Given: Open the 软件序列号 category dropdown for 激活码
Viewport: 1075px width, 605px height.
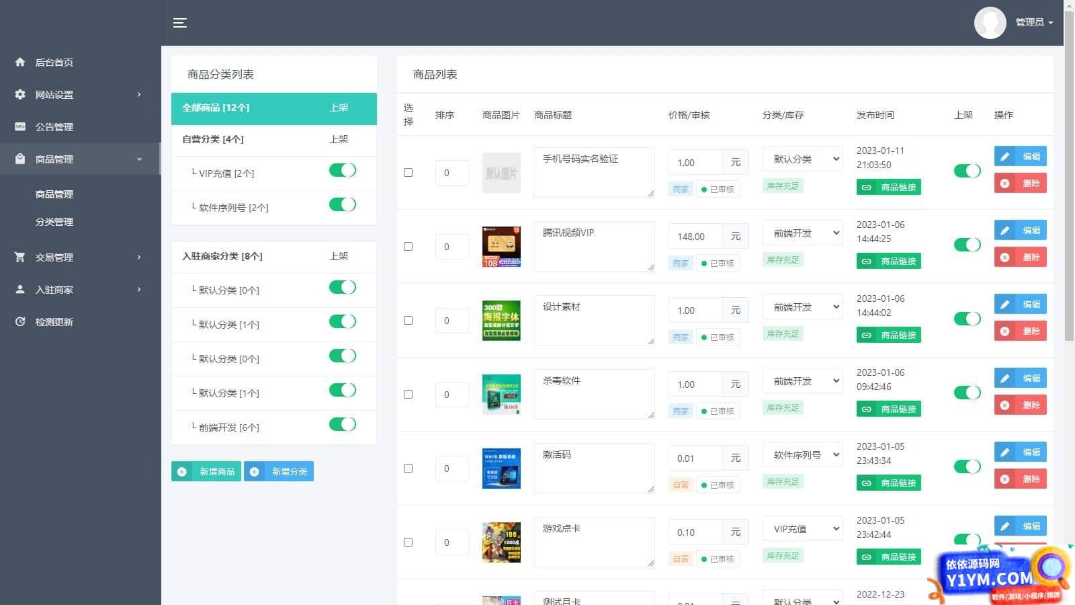Looking at the screenshot, I should click(x=803, y=455).
